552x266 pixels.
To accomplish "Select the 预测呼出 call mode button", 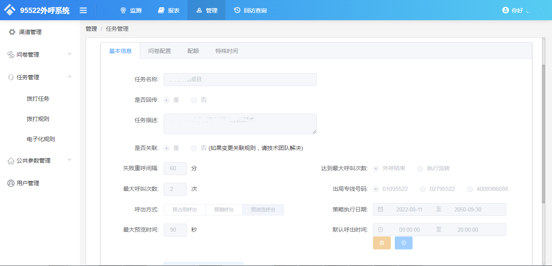I will [223, 209].
